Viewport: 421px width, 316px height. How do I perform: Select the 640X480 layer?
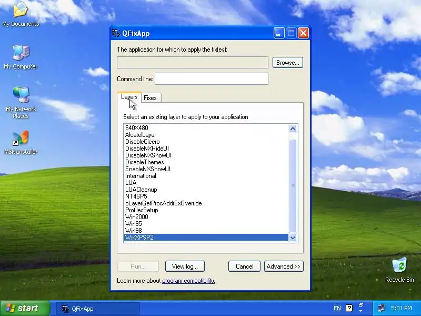206,128
